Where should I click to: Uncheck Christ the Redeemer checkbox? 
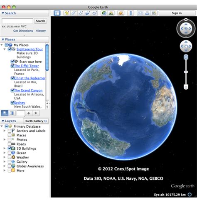click(12, 78)
